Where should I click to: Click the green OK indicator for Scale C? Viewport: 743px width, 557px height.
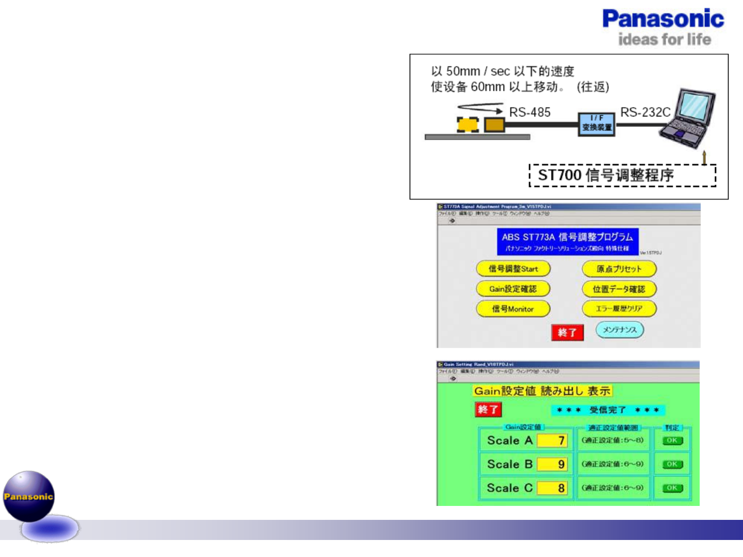click(x=672, y=488)
